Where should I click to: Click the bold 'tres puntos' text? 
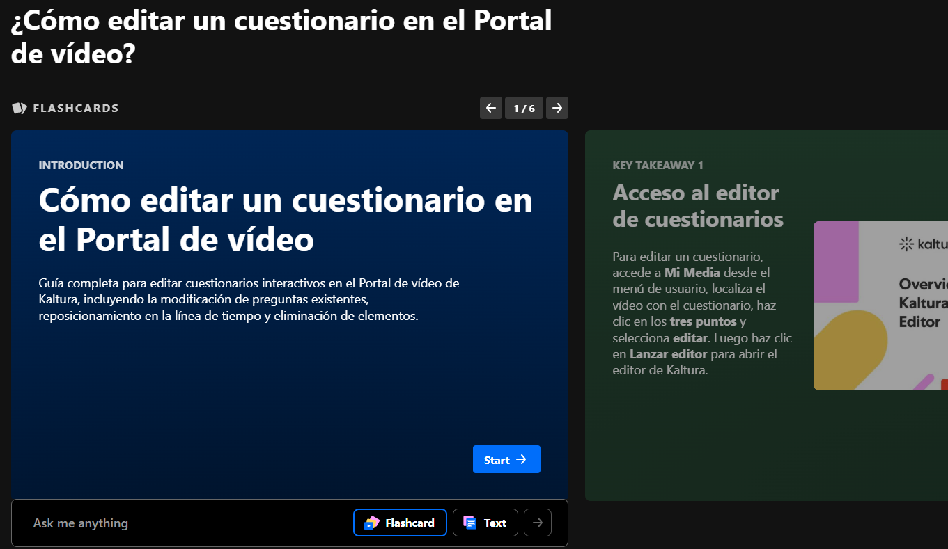tap(703, 321)
